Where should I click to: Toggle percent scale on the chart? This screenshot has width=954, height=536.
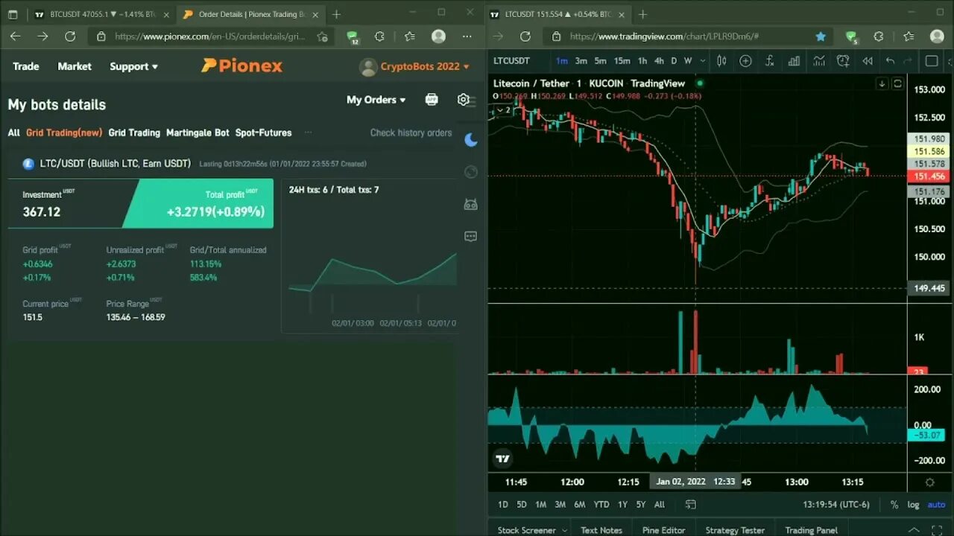pos(894,505)
